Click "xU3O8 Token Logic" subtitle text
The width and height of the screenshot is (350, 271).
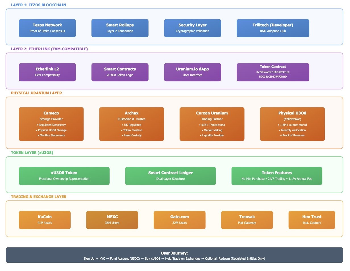tap(120, 75)
